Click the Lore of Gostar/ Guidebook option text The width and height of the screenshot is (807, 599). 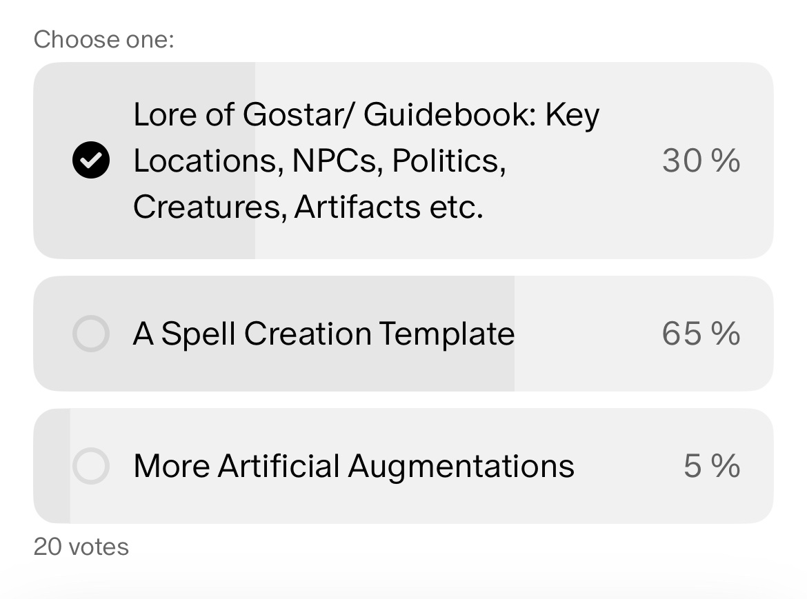click(366, 161)
